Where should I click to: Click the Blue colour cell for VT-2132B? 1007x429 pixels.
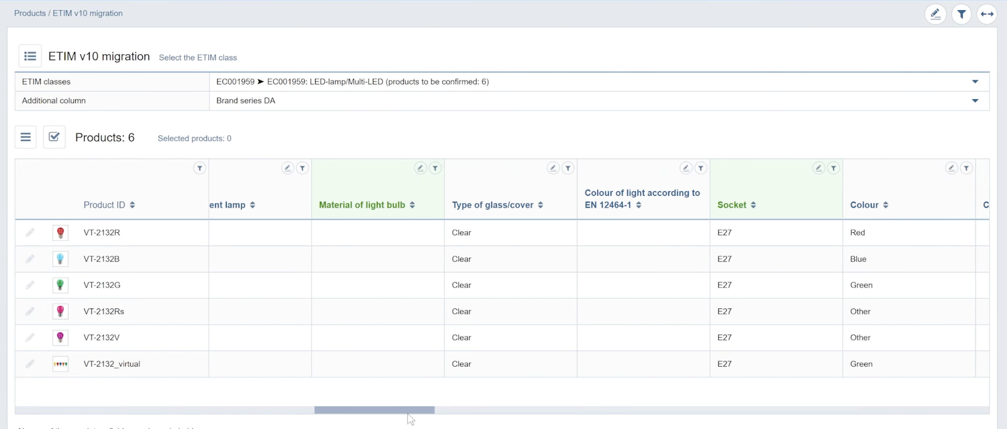pyautogui.click(x=909, y=259)
